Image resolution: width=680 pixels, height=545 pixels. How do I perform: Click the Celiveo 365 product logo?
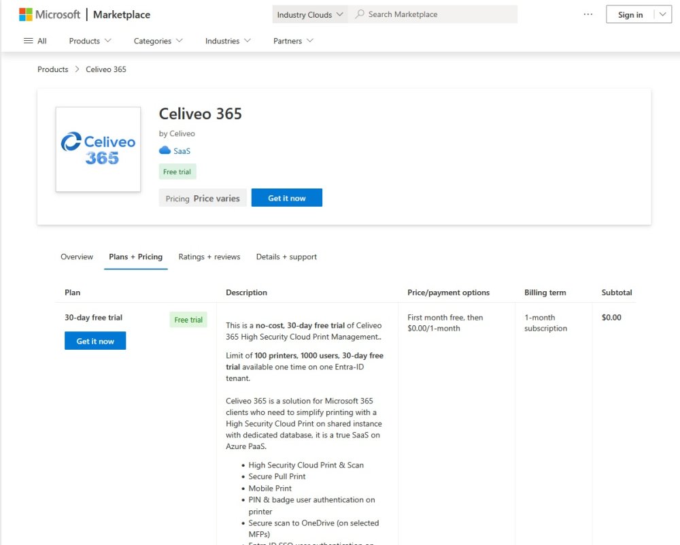tap(98, 149)
